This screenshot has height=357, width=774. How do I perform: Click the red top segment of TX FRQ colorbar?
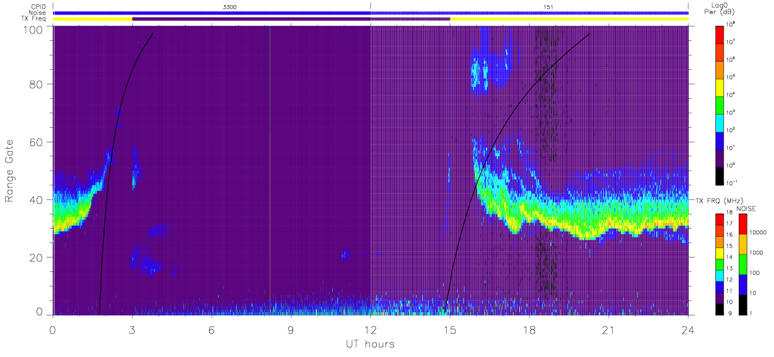tap(720, 219)
